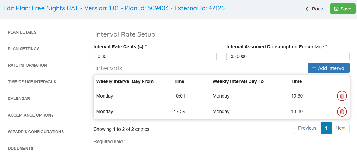
Task: Go to Previous page of entries
Action: coord(307,128)
